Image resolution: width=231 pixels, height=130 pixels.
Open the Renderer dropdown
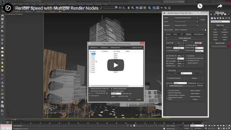pyautogui.click(x=186, y=26)
